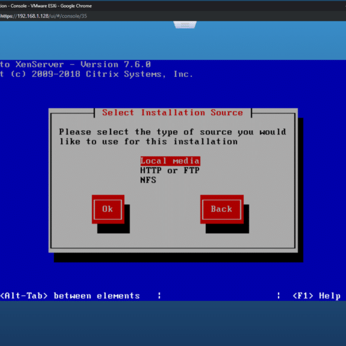Click the F1 Help hint
The width and height of the screenshot is (346, 346).
[316, 296]
